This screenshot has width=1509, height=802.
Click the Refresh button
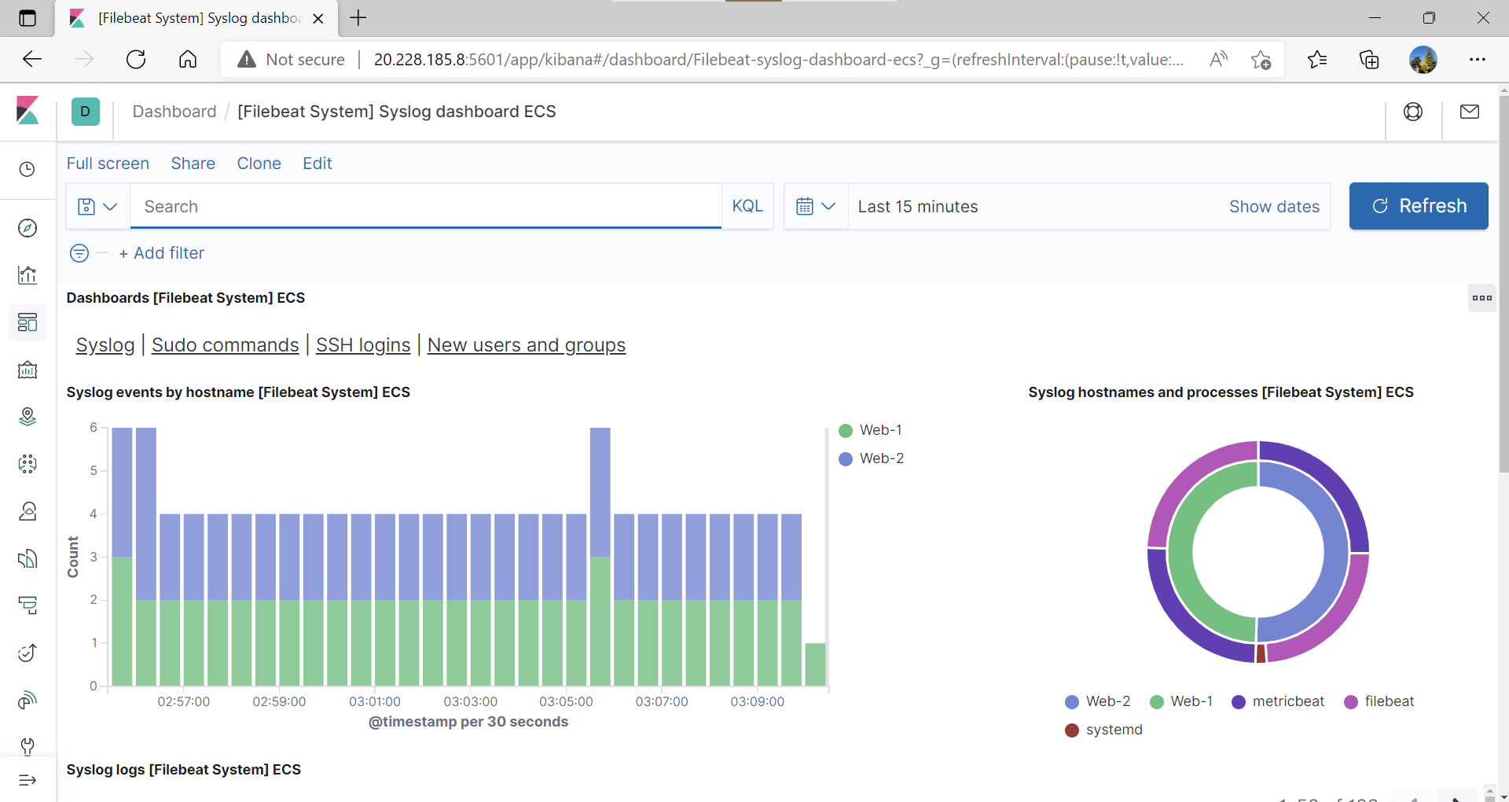point(1419,206)
